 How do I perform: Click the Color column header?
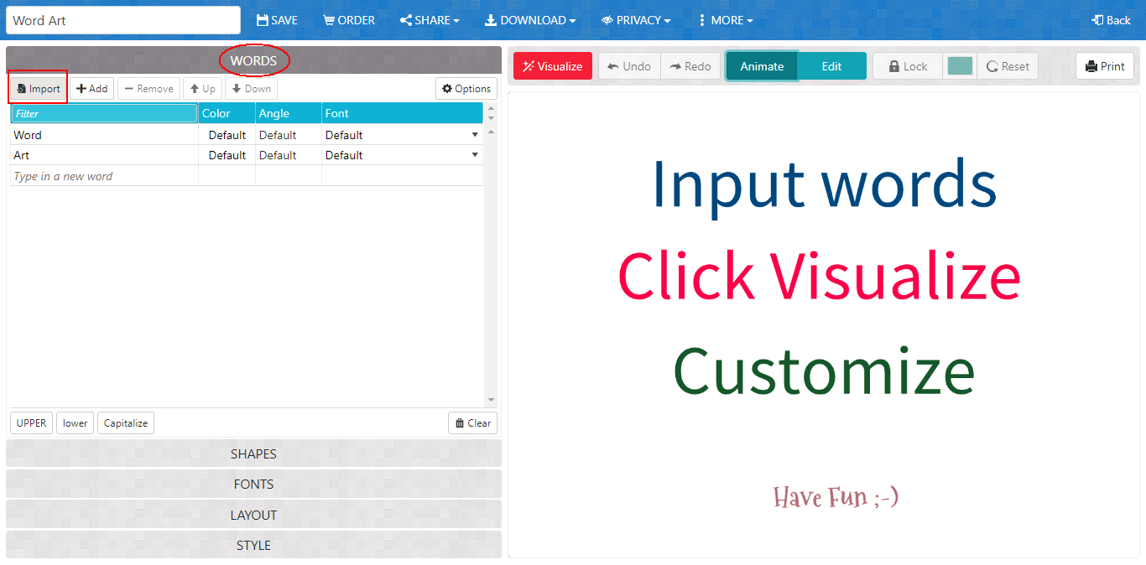point(227,113)
